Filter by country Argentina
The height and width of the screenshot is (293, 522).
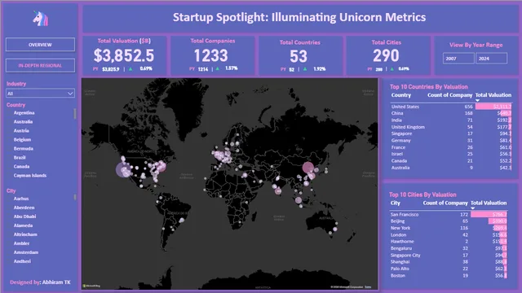(x=24, y=113)
